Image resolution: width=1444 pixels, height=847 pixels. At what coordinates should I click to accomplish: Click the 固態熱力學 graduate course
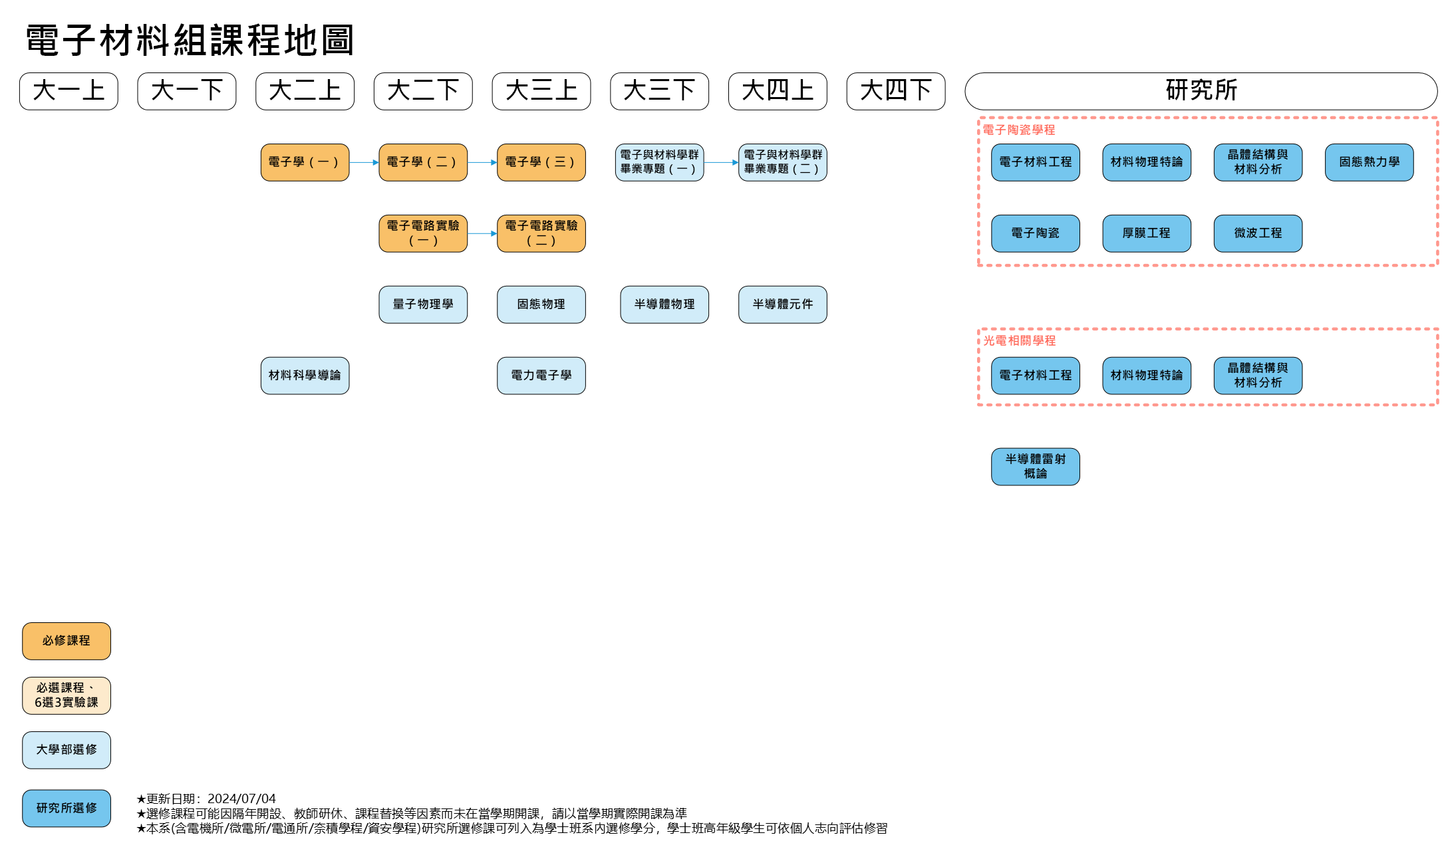[1369, 162]
